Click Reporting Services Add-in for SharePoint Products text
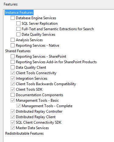Viewport: 114px width, 142px height. point(56,62)
